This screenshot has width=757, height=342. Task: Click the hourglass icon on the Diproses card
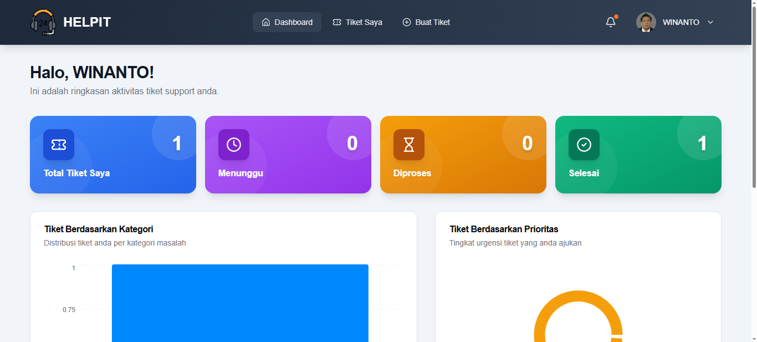coord(408,144)
